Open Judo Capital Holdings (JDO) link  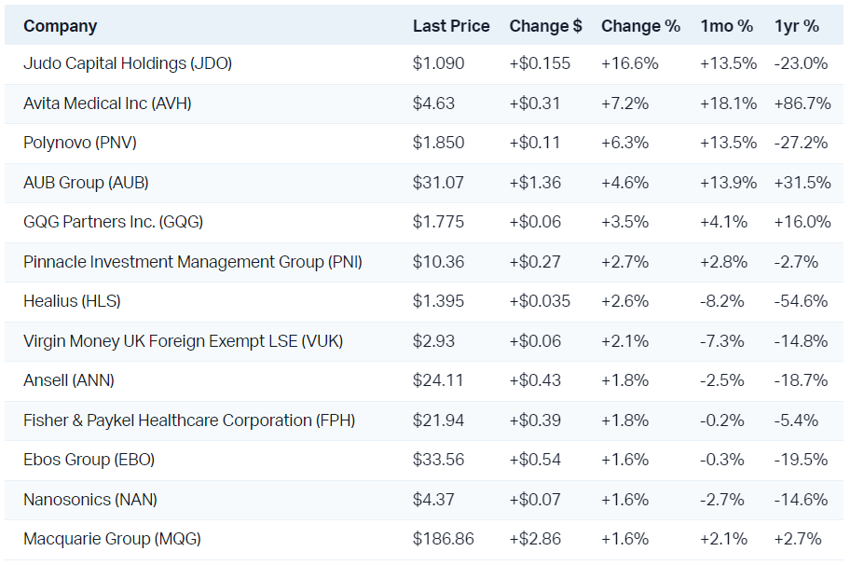pyautogui.click(x=128, y=63)
